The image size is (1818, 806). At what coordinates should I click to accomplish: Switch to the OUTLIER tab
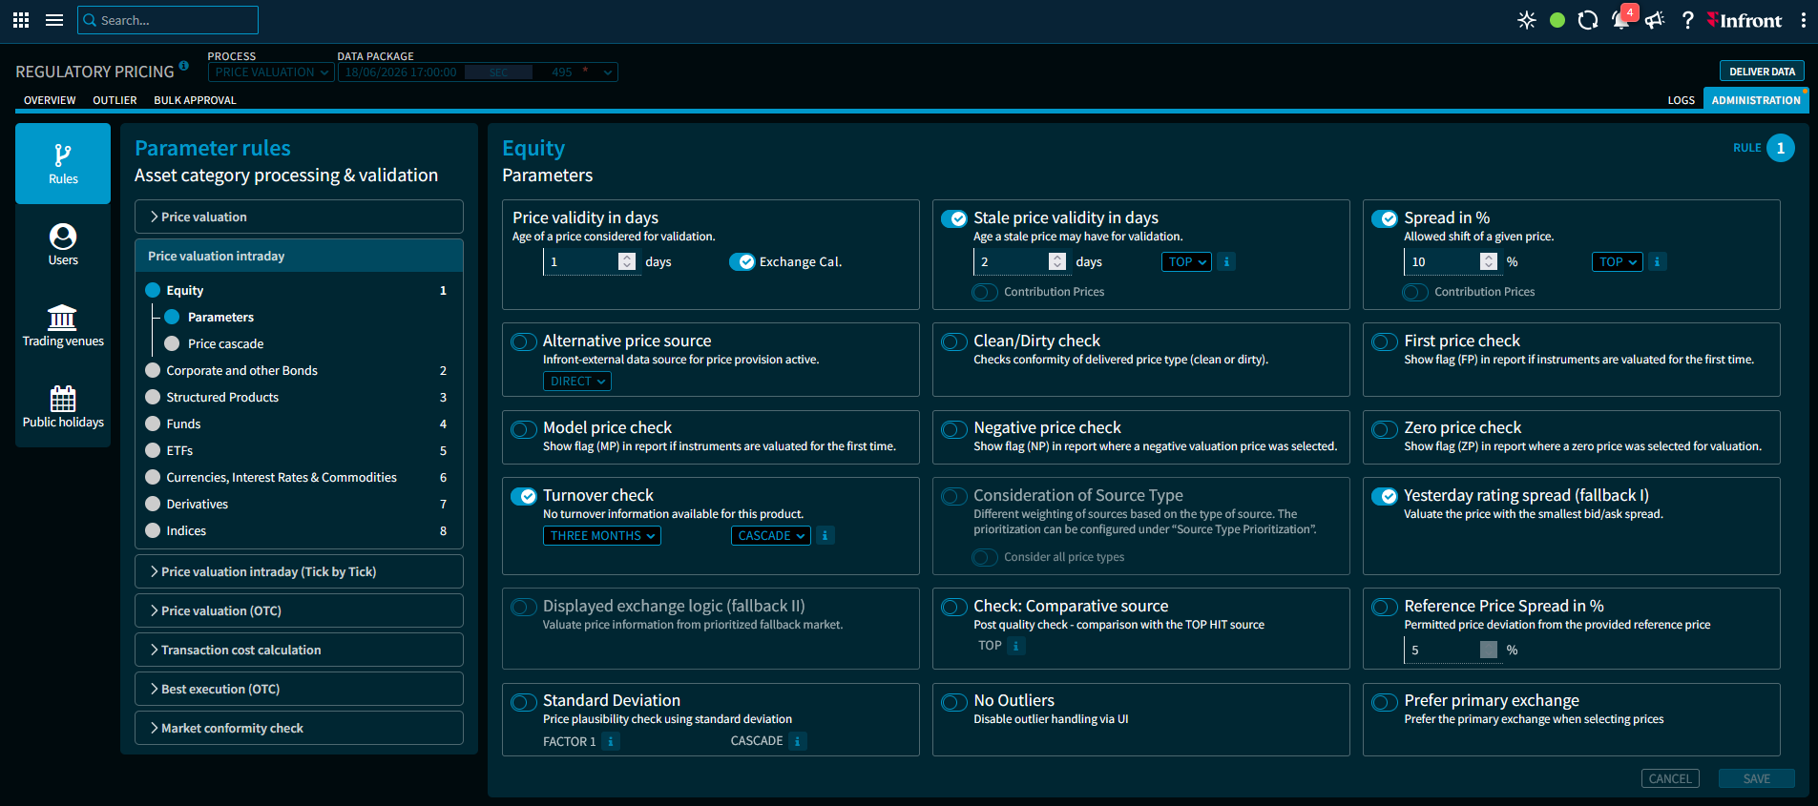tap(115, 100)
